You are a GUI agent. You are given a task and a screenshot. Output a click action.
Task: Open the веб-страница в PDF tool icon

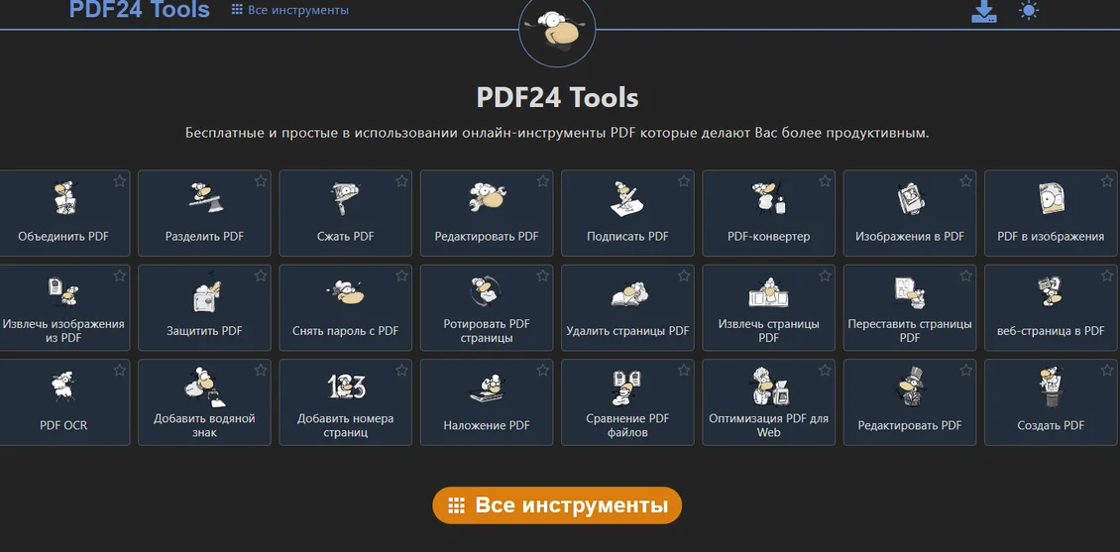tap(1051, 291)
